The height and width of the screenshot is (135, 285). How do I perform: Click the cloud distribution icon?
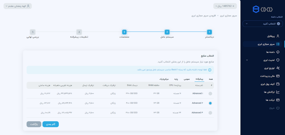277,68
